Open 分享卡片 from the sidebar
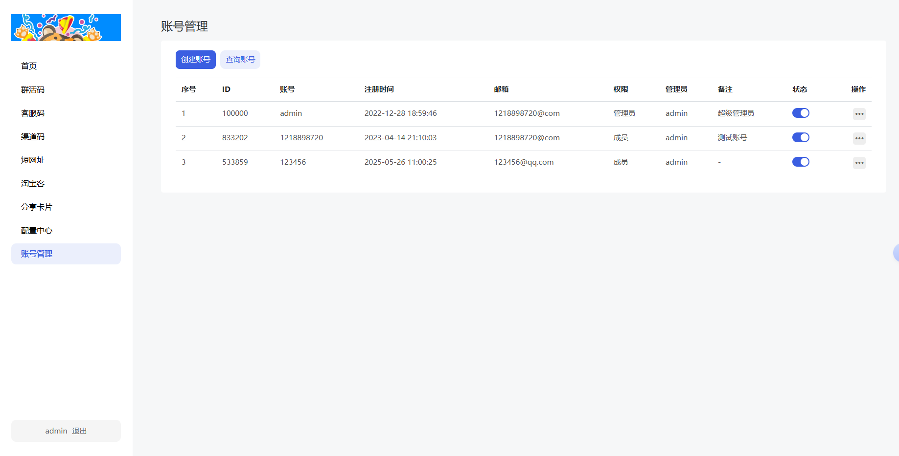Viewport: 899px width, 456px height. coord(37,207)
